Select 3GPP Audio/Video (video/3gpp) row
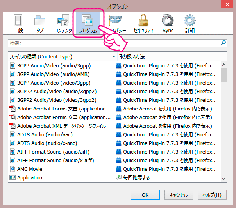236x208 pixels. point(114,83)
